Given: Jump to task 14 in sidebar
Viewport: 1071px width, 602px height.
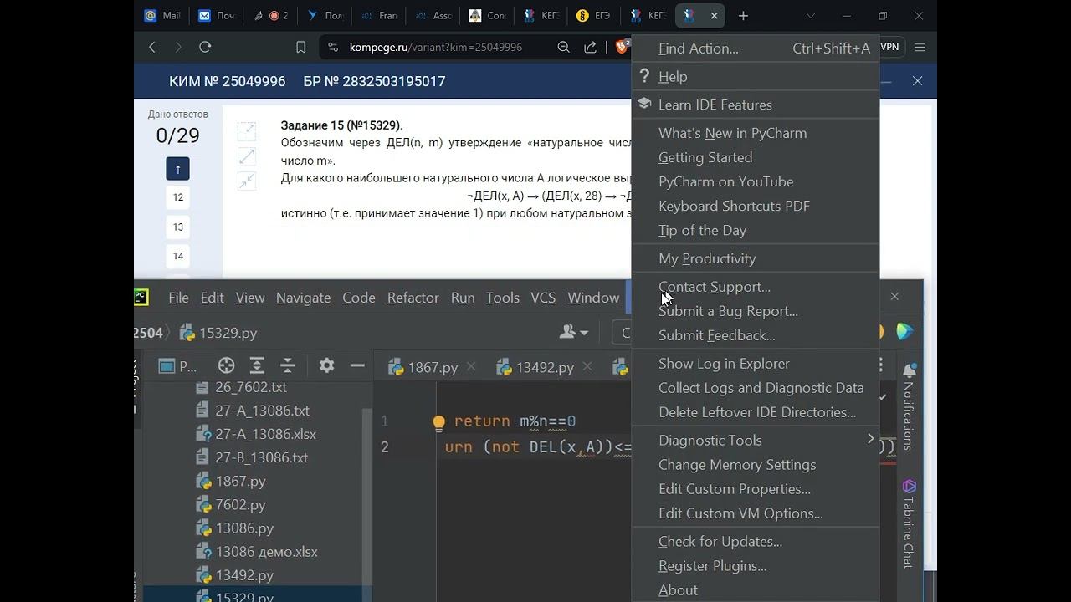Looking at the screenshot, I should tap(177, 256).
